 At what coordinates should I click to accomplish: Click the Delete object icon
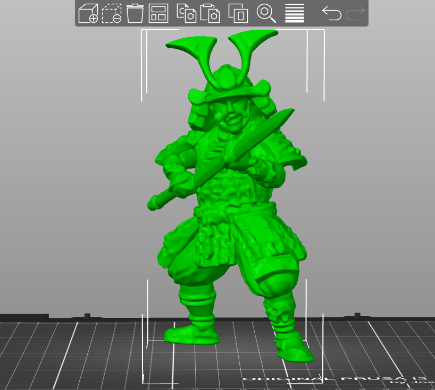click(x=112, y=13)
